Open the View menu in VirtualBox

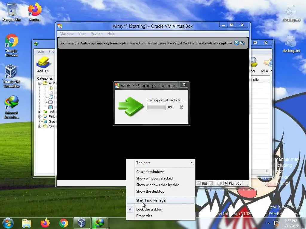[x=82, y=34]
